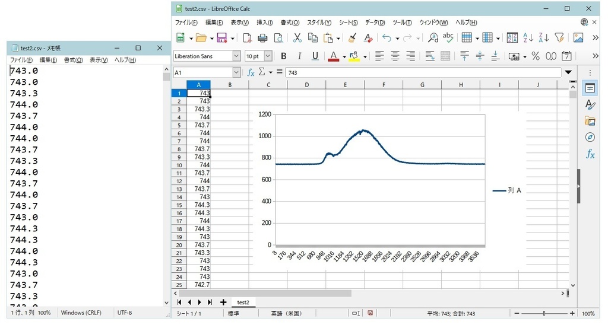Open the sidebar Gallery deck
The image size is (608, 325).
pos(590,121)
